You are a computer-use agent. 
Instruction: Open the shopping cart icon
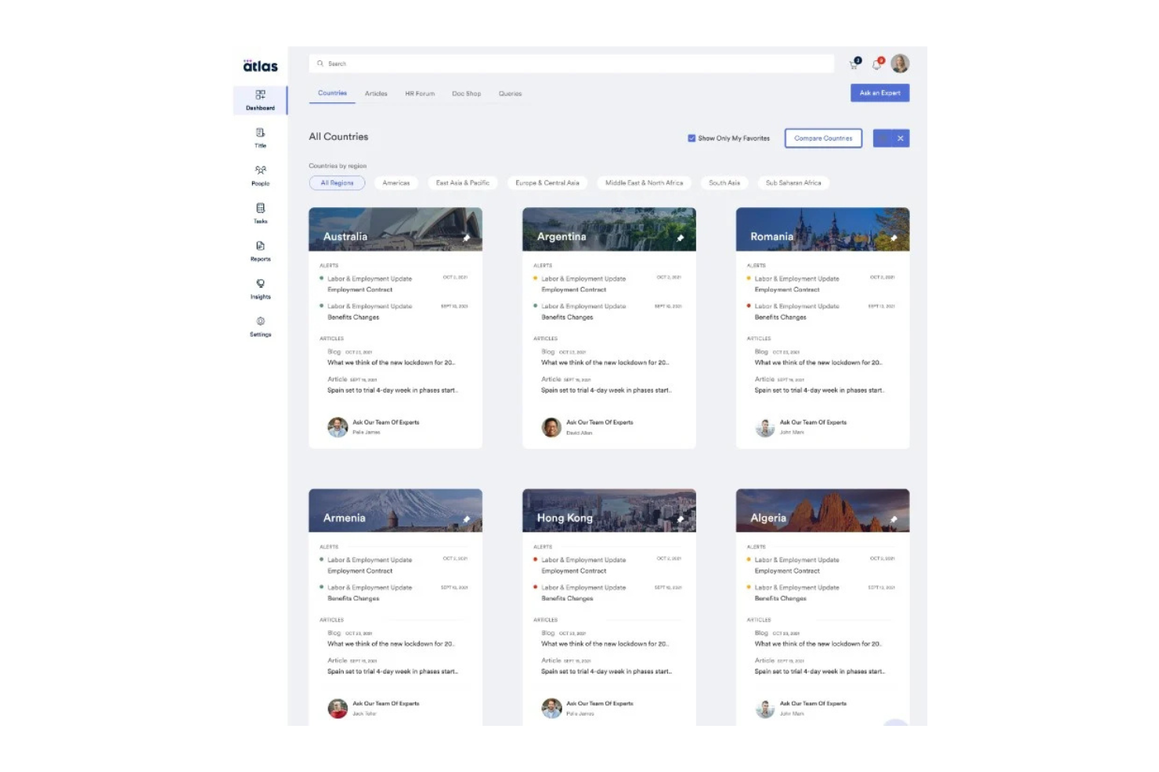[854, 63]
